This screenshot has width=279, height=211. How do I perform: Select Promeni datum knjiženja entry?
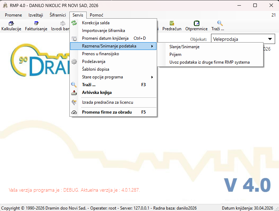[113, 38]
